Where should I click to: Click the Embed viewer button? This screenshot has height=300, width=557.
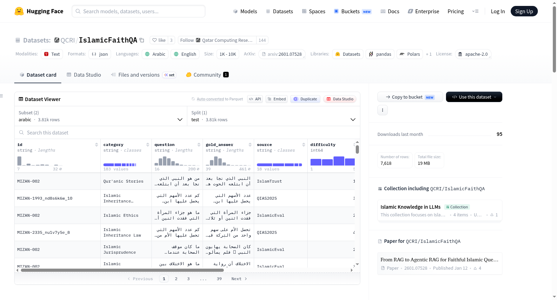tap(276, 99)
